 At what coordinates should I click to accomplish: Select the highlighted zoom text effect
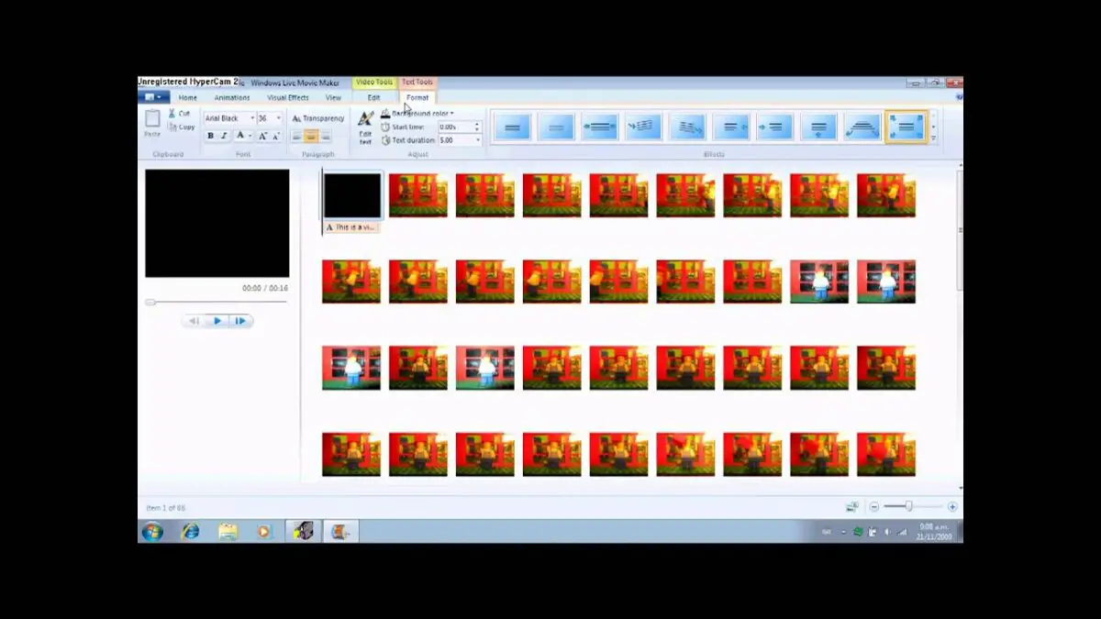(906, 127)
